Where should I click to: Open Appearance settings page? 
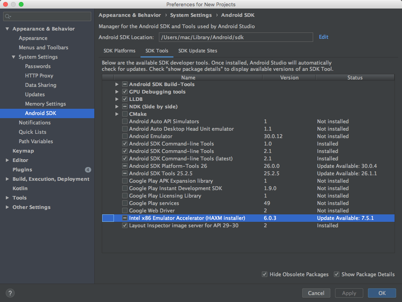(33, 38)
